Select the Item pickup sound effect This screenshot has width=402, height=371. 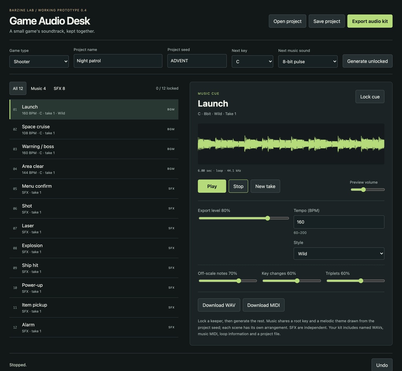pyautogui.click(x=94, y=308)
